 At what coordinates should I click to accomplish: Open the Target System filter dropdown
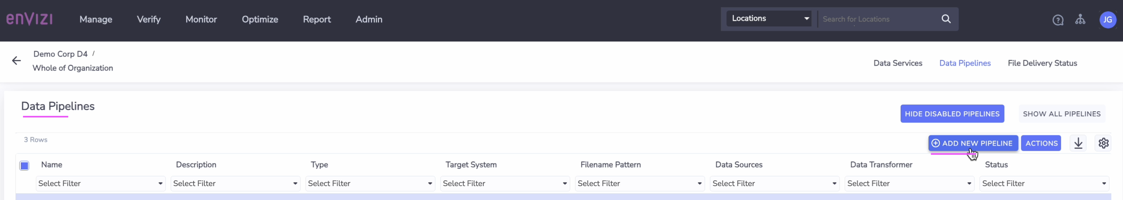coord(505,183)
